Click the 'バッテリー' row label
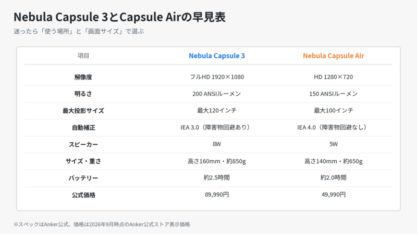The image size is (417, 234). (x=83, y=178)
